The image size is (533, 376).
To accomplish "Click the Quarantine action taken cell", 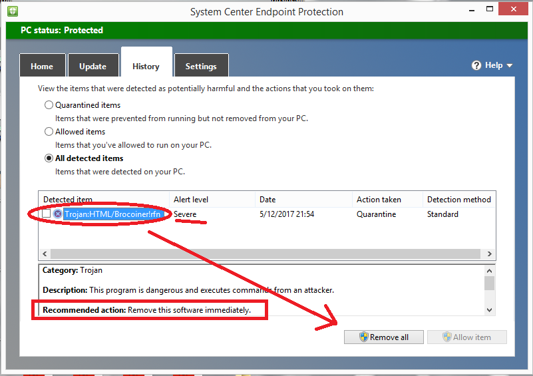I will click(x=377, y=214).
